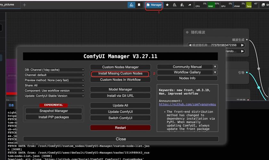Image resolution: width=269 pixels, height=160 pixels.
Task: Add a new workflow tab with plus
Action: coord(25,5)
